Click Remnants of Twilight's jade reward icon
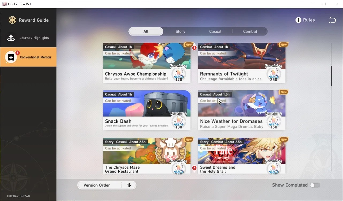The width and height of the screenshot is (343, 201). [x=273, y=74]
